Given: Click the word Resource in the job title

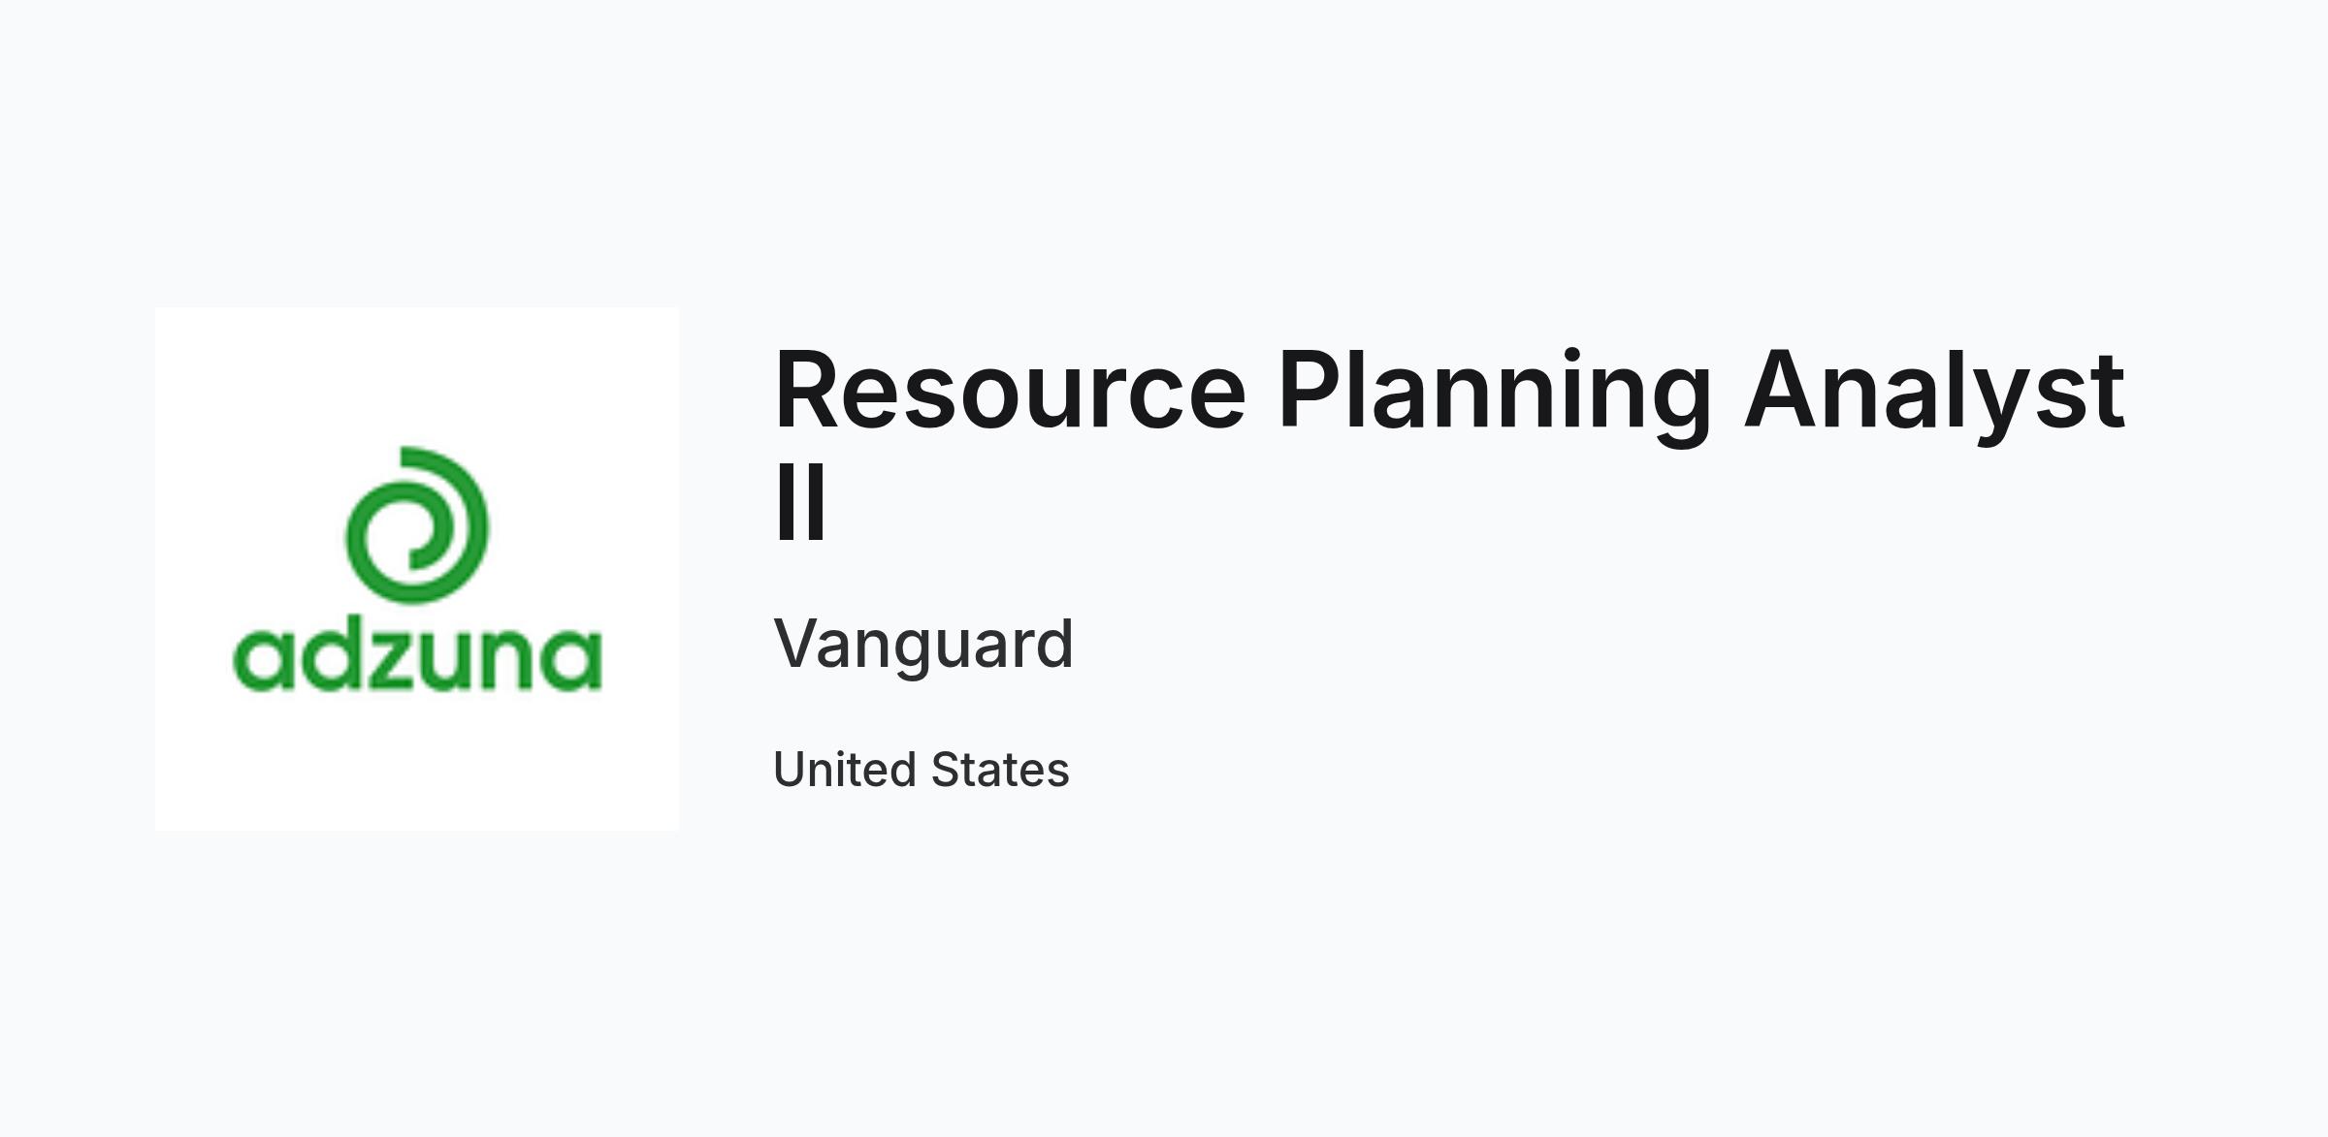Looking at the screenshot, I should 1010,391.
